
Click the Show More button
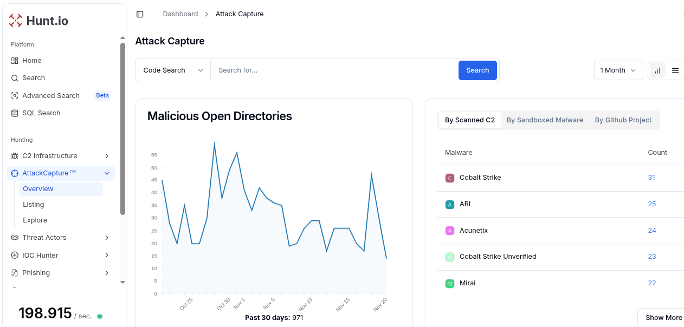[663, 318]
